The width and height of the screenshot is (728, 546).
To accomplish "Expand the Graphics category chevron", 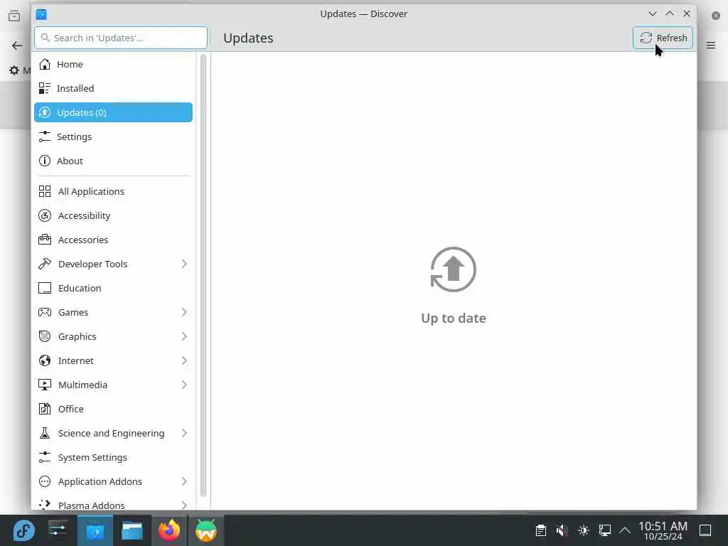I will click(184, 336).
